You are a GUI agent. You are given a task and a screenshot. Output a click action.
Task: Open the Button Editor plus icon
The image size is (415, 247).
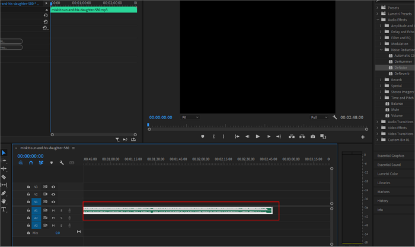point(363,137)
